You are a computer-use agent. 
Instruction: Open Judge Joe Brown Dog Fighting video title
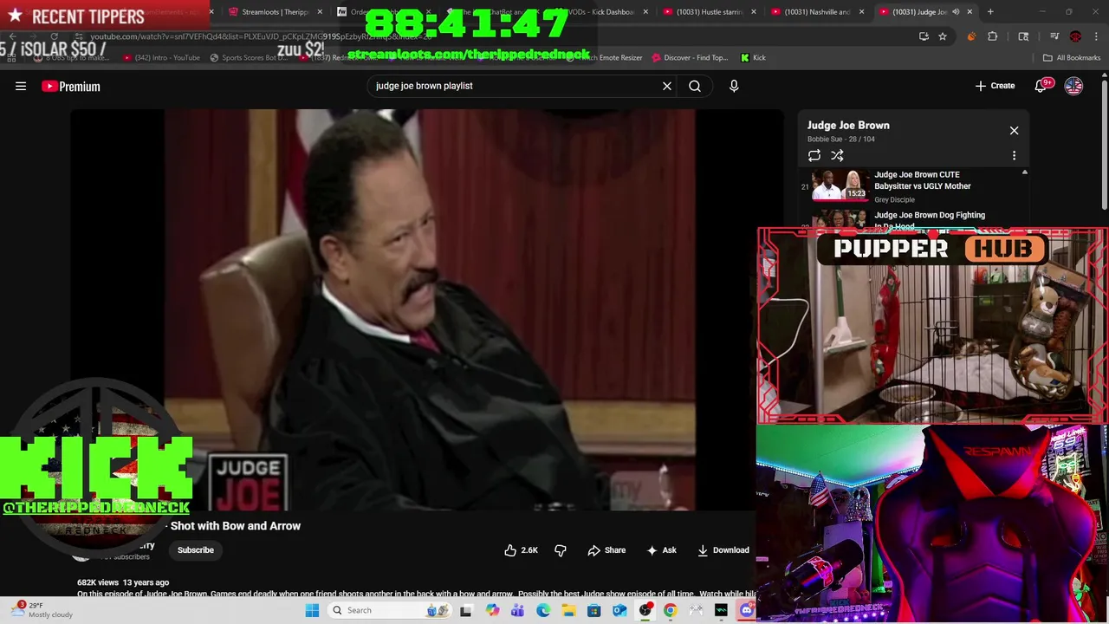[x=930, y=219]
